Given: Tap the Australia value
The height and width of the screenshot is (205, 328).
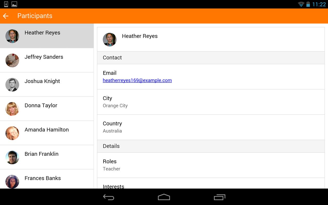Looking at the screenshot, I should [x=112, y=131].
